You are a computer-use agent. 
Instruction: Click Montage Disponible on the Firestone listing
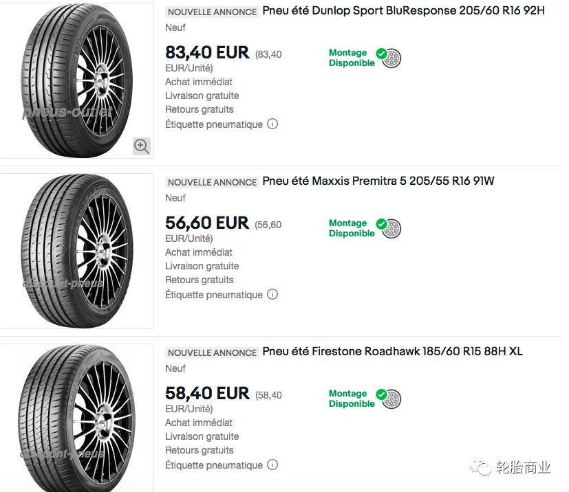click(351, 399)
